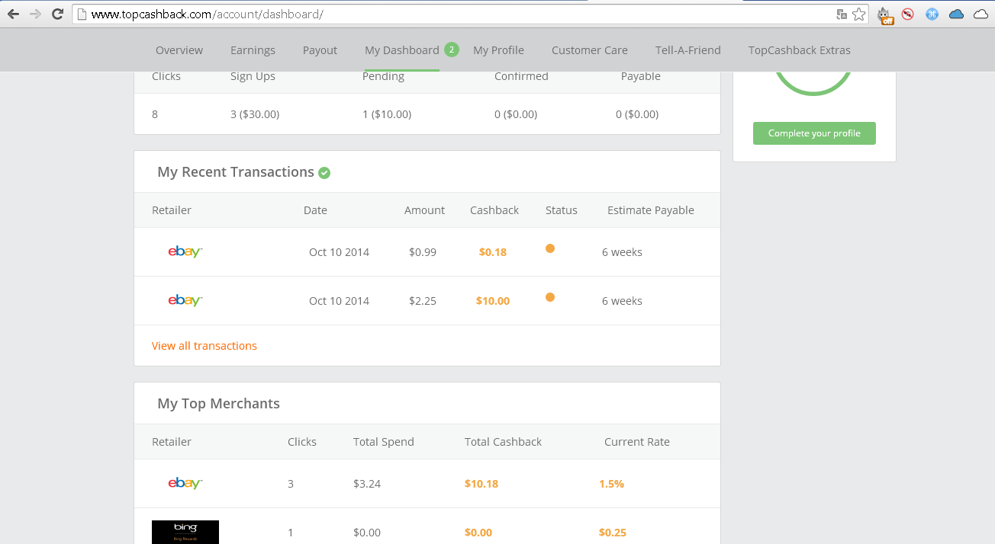Click the '3 ($30.00)' Sign Ups value
Screen dimensions: 995x544
coord(255,114)
